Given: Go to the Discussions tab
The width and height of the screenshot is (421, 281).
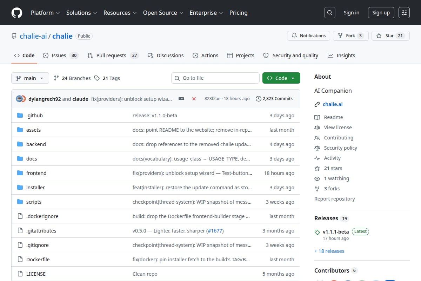Looking at the screenshot, I should [x=166, y=55].
